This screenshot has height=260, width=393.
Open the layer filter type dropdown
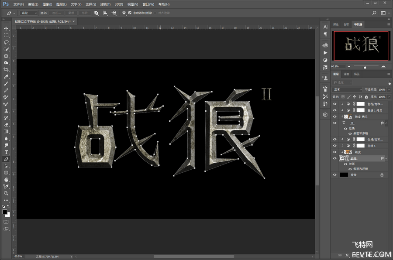(x=342, y=82)
